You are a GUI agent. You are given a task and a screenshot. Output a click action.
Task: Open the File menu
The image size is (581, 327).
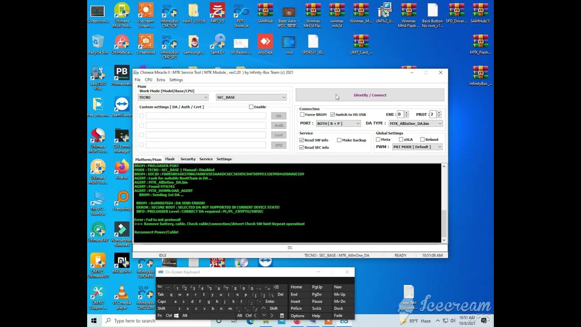pos(138,80)
